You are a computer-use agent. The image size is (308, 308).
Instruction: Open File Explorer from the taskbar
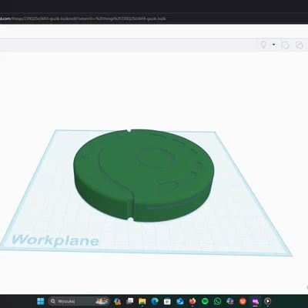pos(142,301)
